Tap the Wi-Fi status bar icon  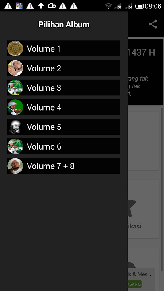point(108,6)
